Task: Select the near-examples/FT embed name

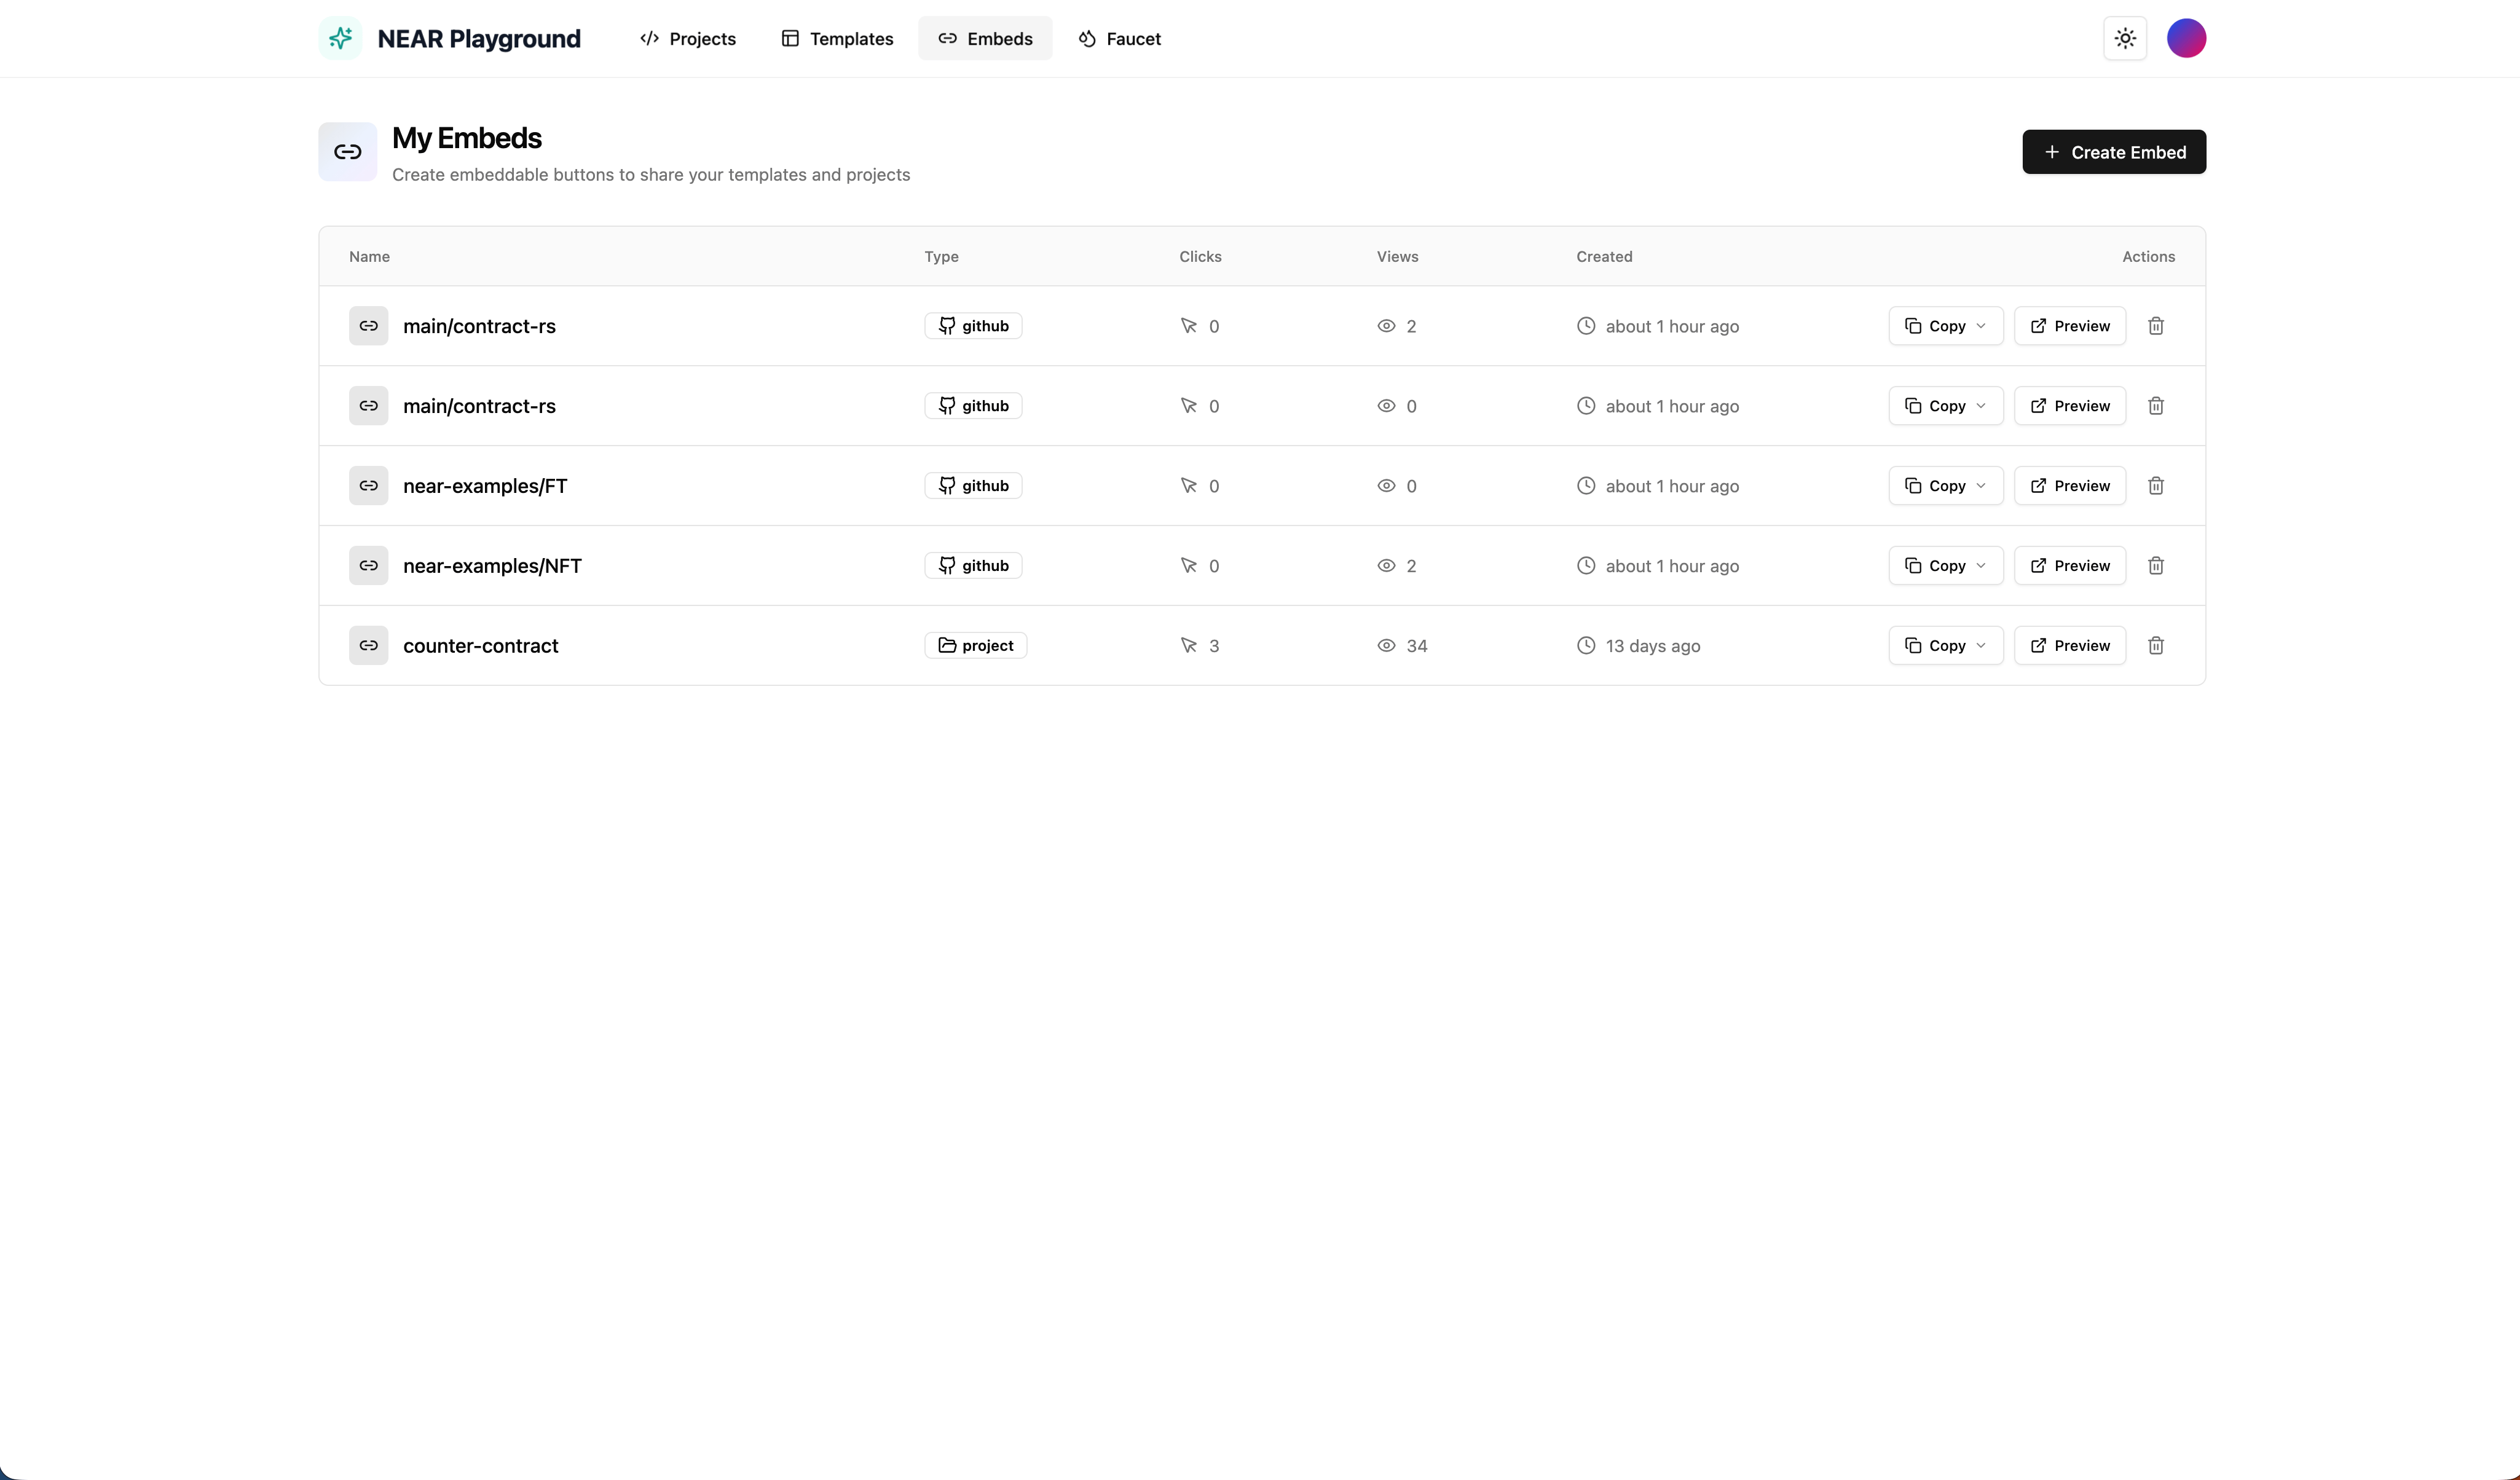Action: coord(485,486)
